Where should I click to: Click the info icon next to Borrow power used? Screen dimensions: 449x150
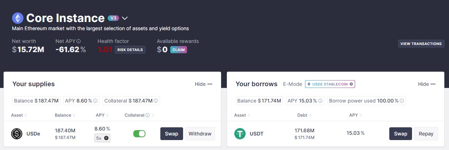coord(402,101)
